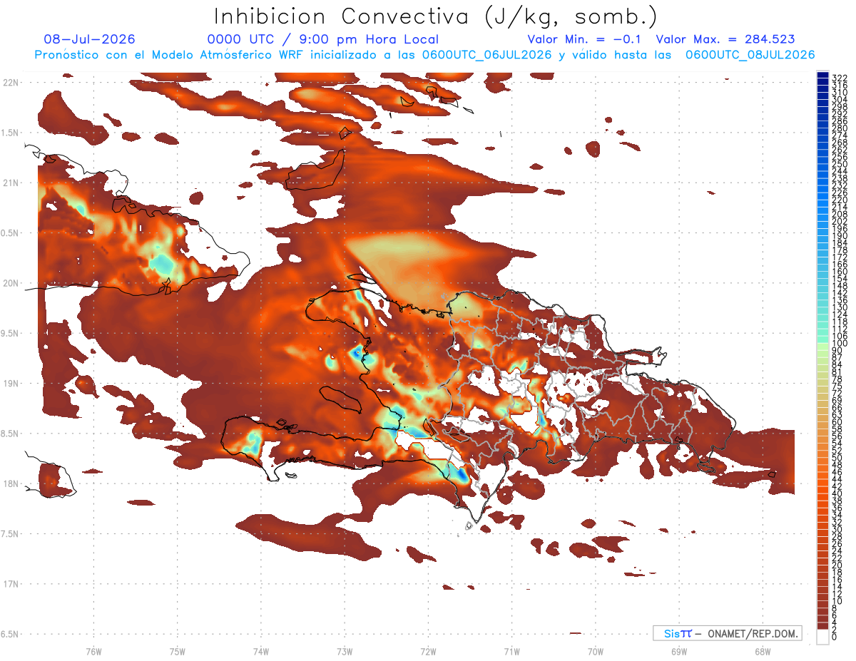Click the "74W" longitude label
This screenshot has width=856, height=661.
[x=260, y=651]
